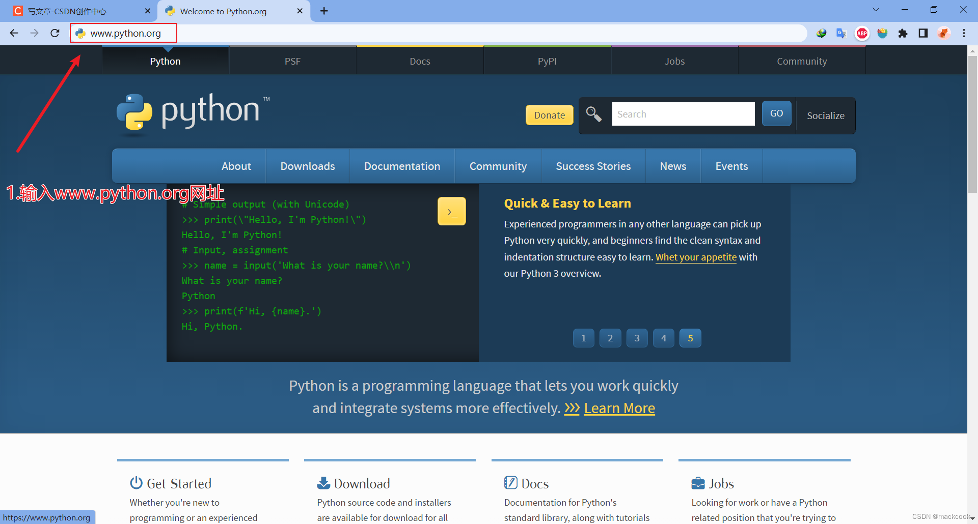Image resolution: width=978 pixels, height=524 pixels.
Task: Show slide 5 of the code carousel
Action: (x=690, y=338)
